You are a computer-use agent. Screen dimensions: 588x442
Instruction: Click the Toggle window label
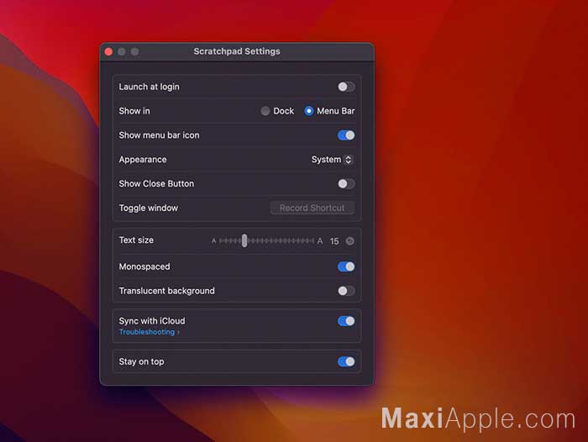[x=148, y=208]
